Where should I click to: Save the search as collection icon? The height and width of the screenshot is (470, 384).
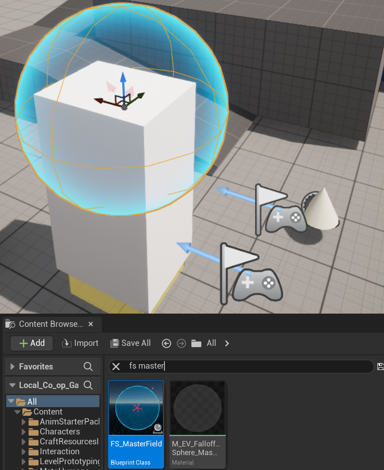tap(380, 366)
